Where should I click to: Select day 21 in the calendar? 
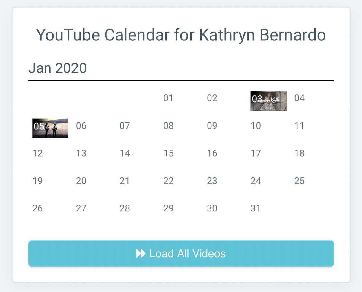coord(125,181)
